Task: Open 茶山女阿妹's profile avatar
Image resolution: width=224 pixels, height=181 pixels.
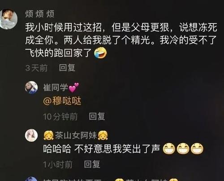Action: pyautogui.click(x=31, y=135)
